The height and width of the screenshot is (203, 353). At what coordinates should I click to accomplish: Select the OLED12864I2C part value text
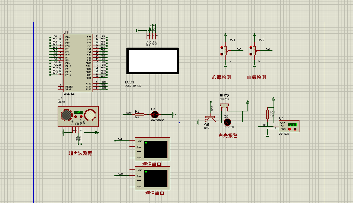tap(133, 86)
